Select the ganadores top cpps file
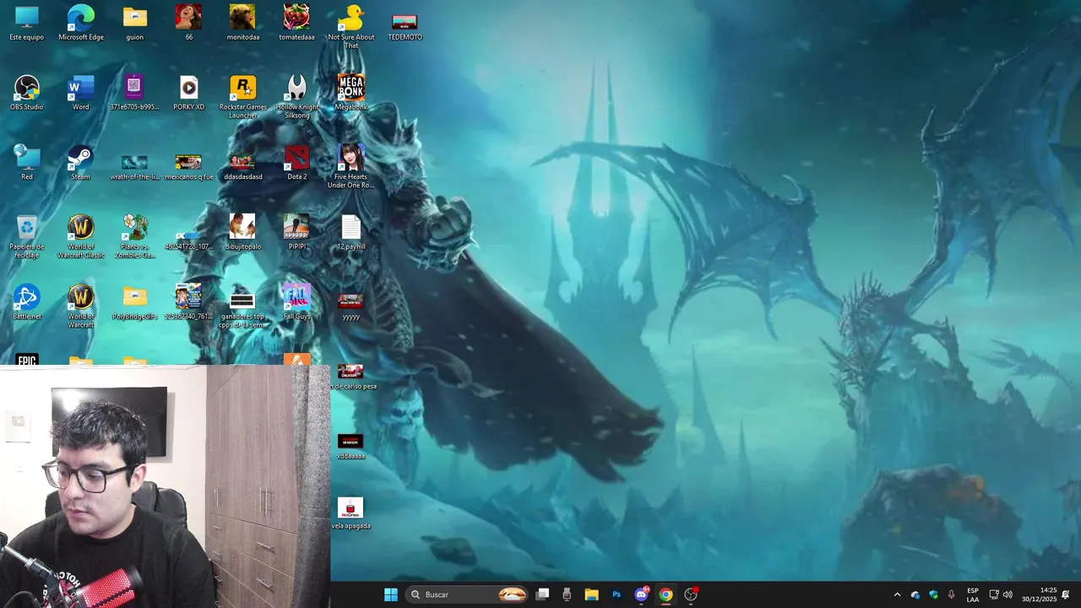Screen dimensions: 1081x608 [x=243, y=309]
